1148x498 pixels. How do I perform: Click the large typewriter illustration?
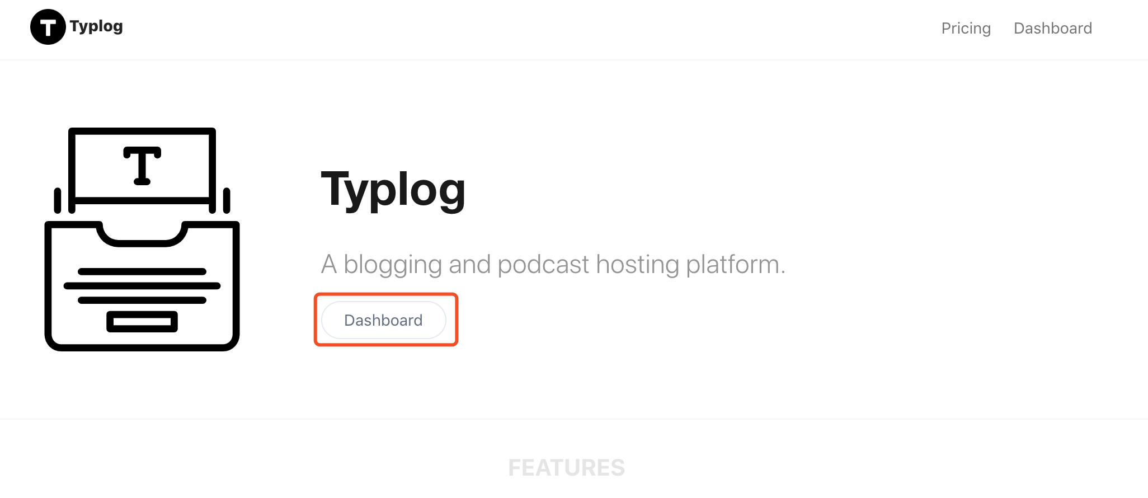[142, 239]
